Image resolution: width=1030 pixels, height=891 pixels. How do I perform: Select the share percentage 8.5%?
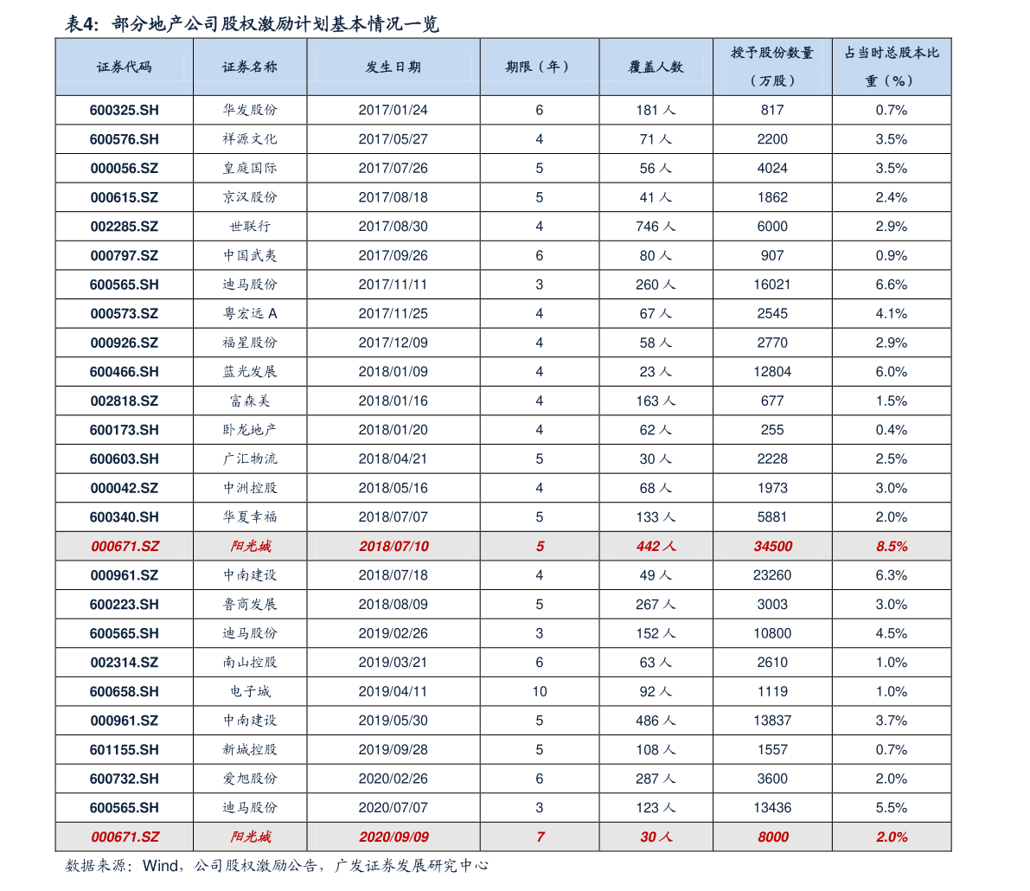(892, 546)
